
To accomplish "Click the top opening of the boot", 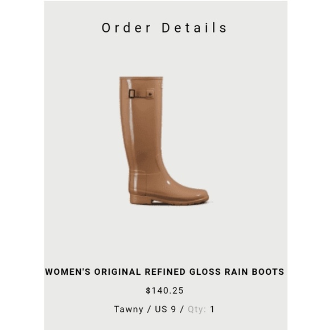I will (x=141, y=78).
